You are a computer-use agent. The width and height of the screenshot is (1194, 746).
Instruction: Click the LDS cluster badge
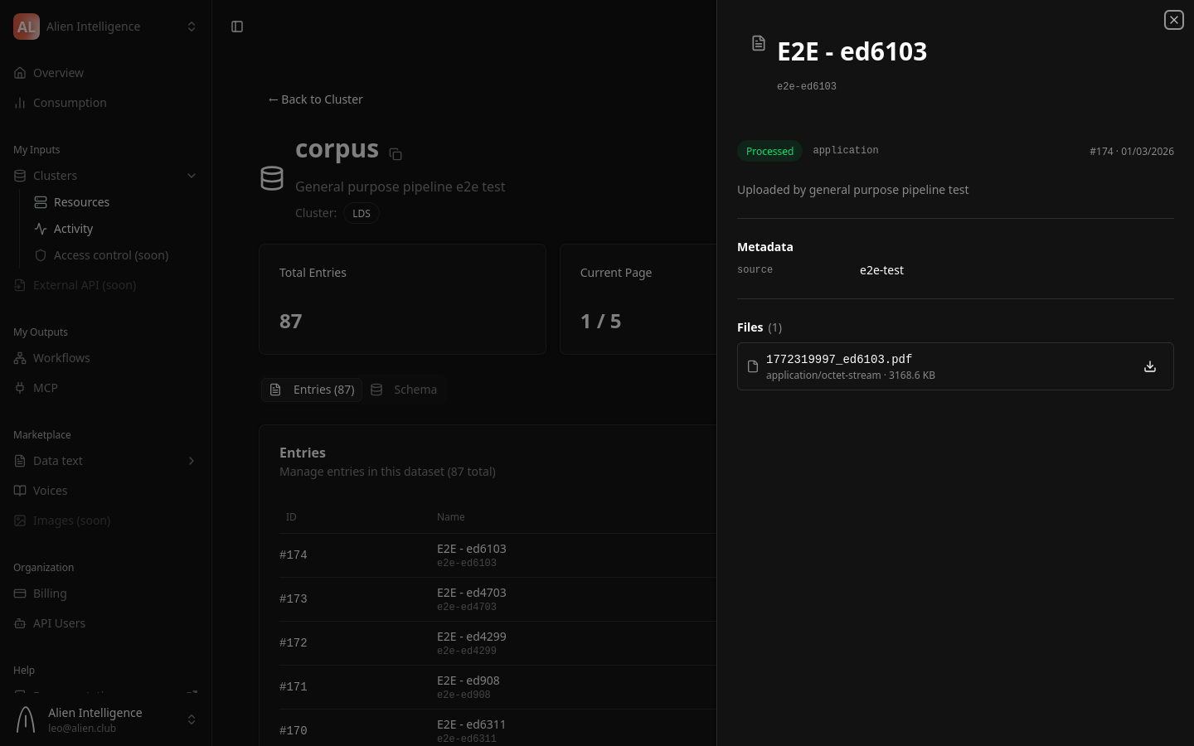(362, 213)
